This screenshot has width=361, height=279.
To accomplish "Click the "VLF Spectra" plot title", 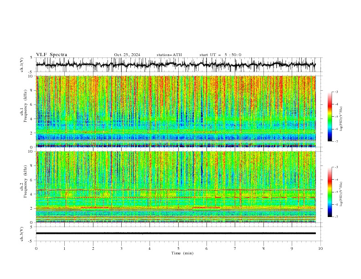I will coord(52,55).
